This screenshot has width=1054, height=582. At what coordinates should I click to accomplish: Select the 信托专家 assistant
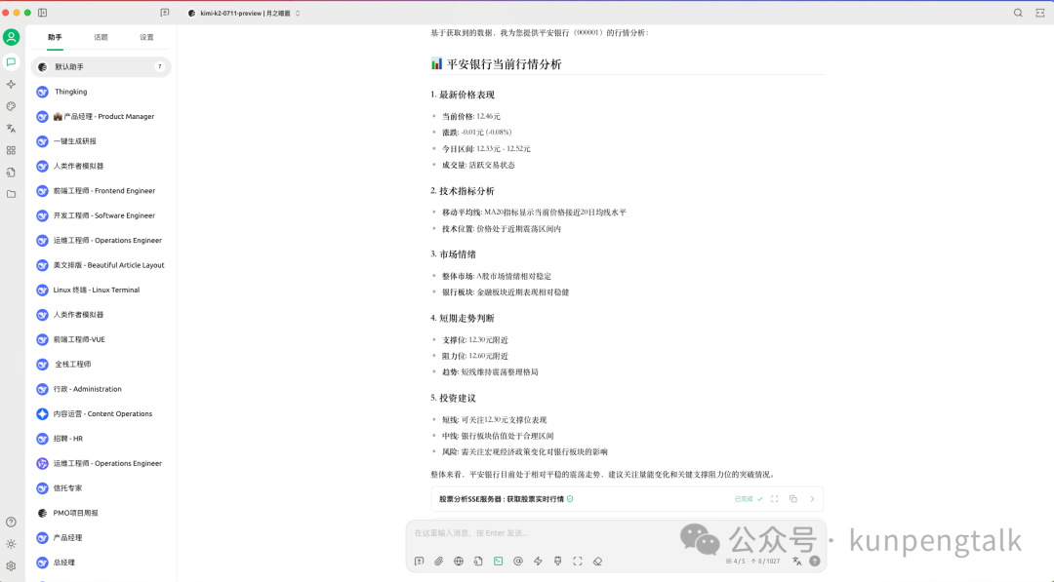click(x=101, y=488)
